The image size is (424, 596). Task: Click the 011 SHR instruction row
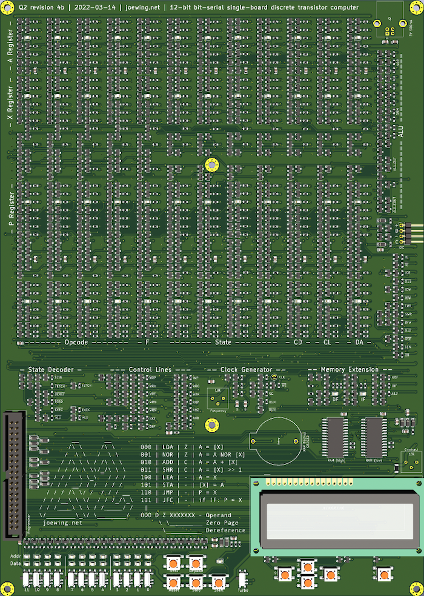point(191,470)
